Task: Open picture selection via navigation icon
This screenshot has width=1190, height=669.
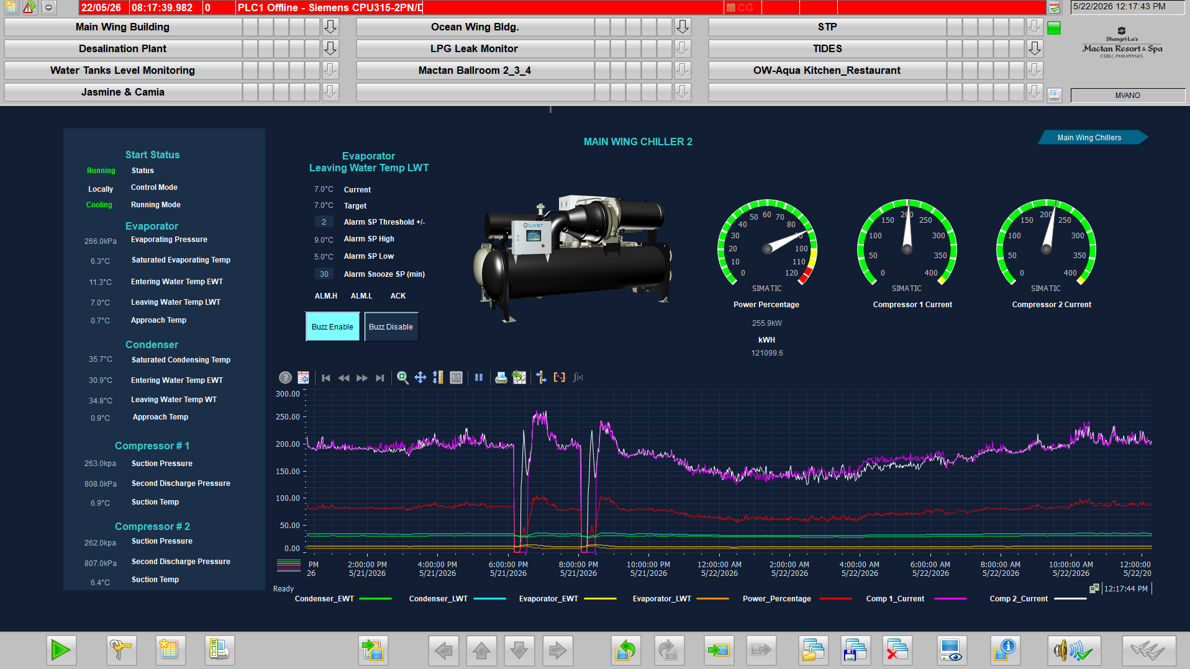Action: (373, 650)
